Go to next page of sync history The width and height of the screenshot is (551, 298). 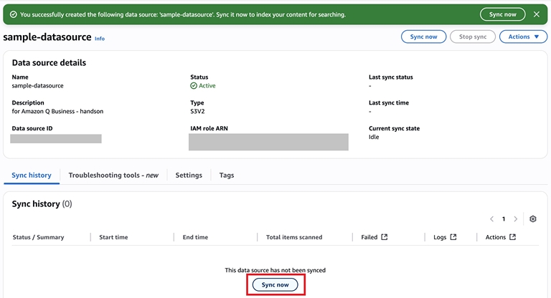(x=515, y=219)
